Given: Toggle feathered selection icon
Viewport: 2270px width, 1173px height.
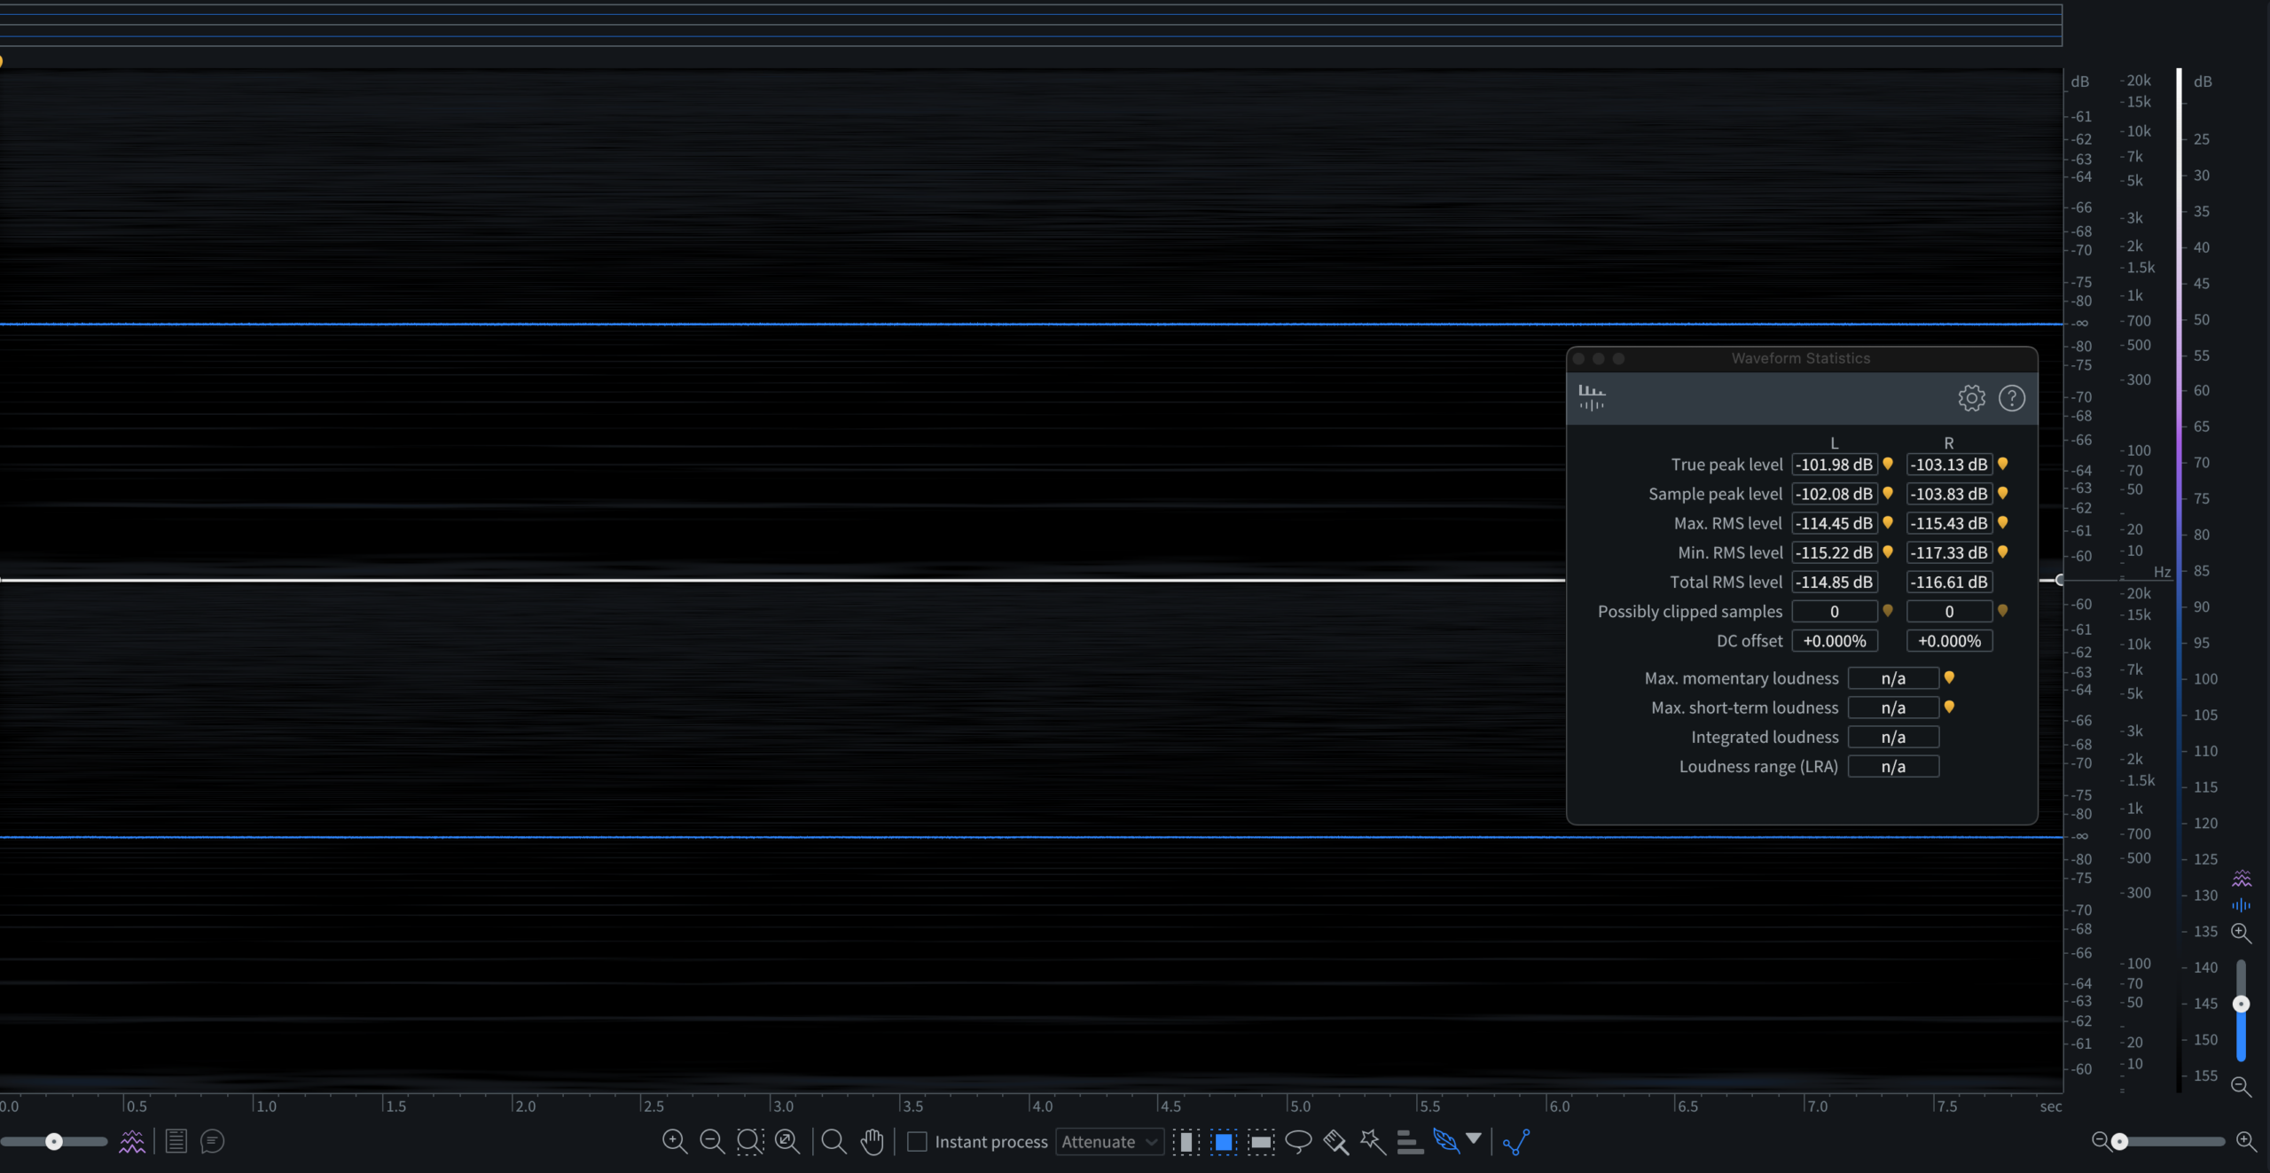Looking at the screenshot, I should tap(1445, 1141).
